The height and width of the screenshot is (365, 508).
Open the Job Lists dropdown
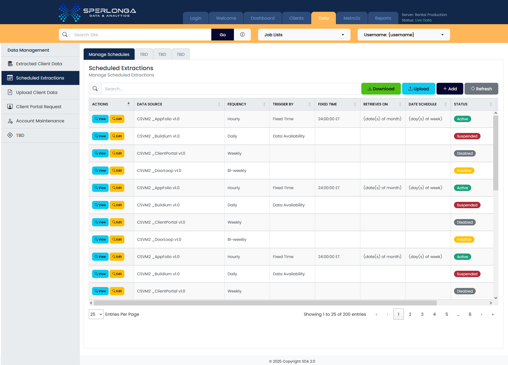[x=304, y=34]
